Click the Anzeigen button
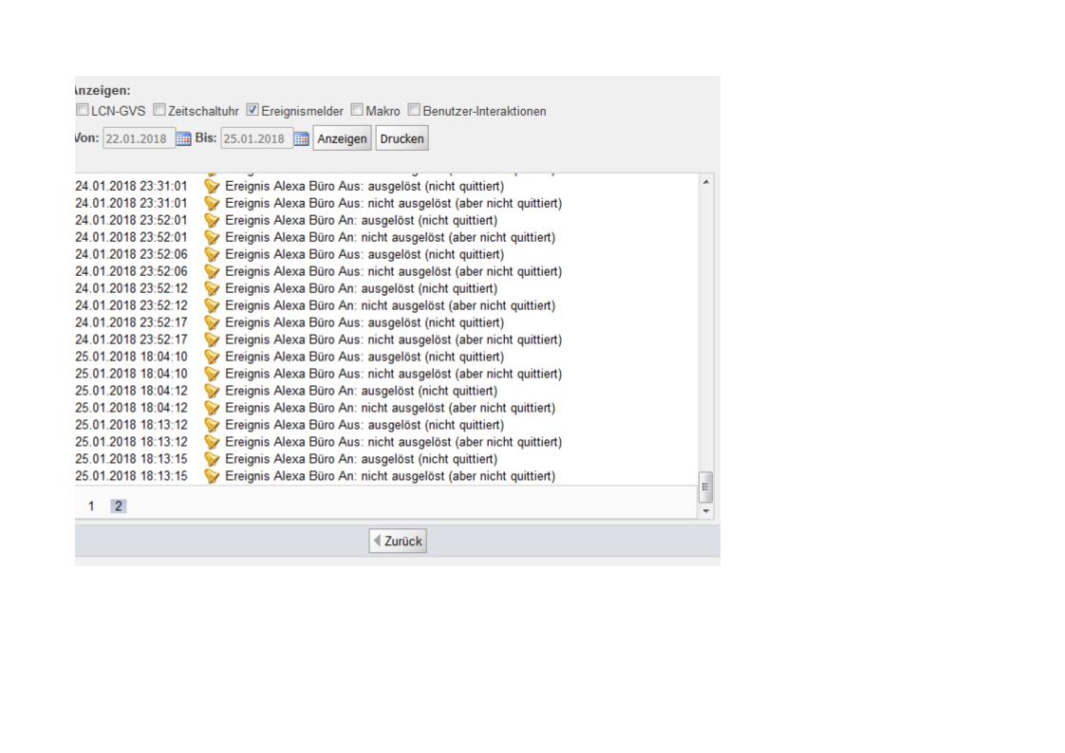The image size is (1065, 753). [x=342, y=139]
